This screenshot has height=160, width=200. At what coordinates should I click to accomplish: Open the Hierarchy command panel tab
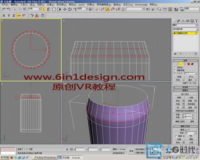pos(183,21)
